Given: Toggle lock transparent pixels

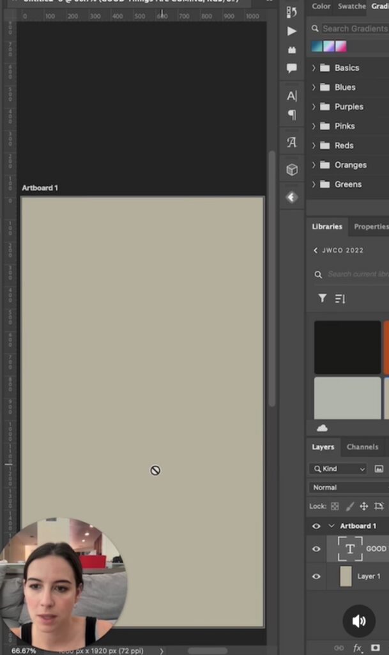Looking at the screenshot, I should click(x=335, y=507).
